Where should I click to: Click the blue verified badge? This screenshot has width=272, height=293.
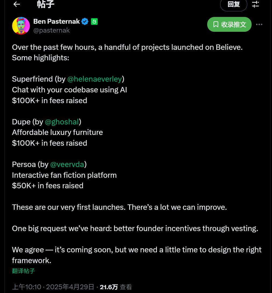[x=85, y=22]
